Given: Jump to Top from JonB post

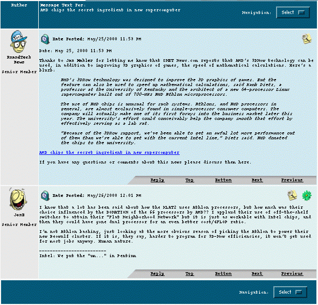Looking at the screenshot, I should (x=189, y=274).
